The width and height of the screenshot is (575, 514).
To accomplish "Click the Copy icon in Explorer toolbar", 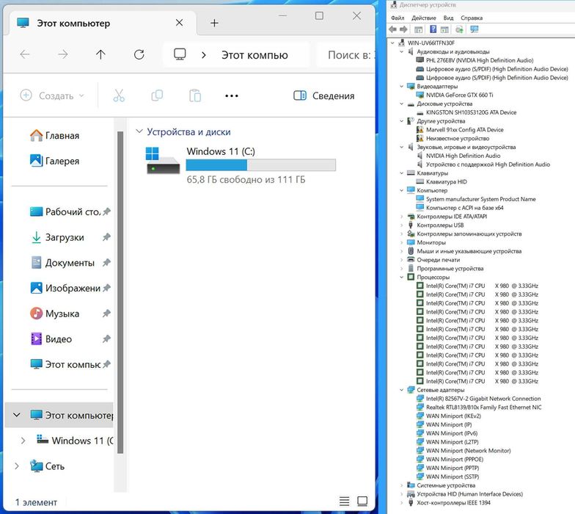I will (x=157, y=95).
